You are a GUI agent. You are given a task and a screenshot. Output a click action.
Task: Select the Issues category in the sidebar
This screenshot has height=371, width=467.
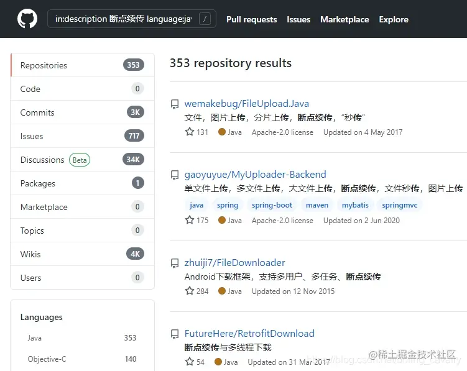pyautogui.click(x=83, y=136)
